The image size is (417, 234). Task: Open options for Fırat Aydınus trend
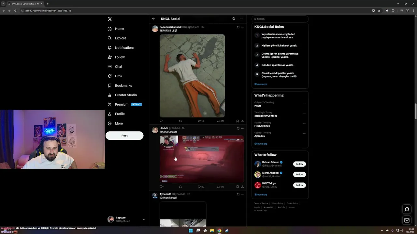click(304, 123)
